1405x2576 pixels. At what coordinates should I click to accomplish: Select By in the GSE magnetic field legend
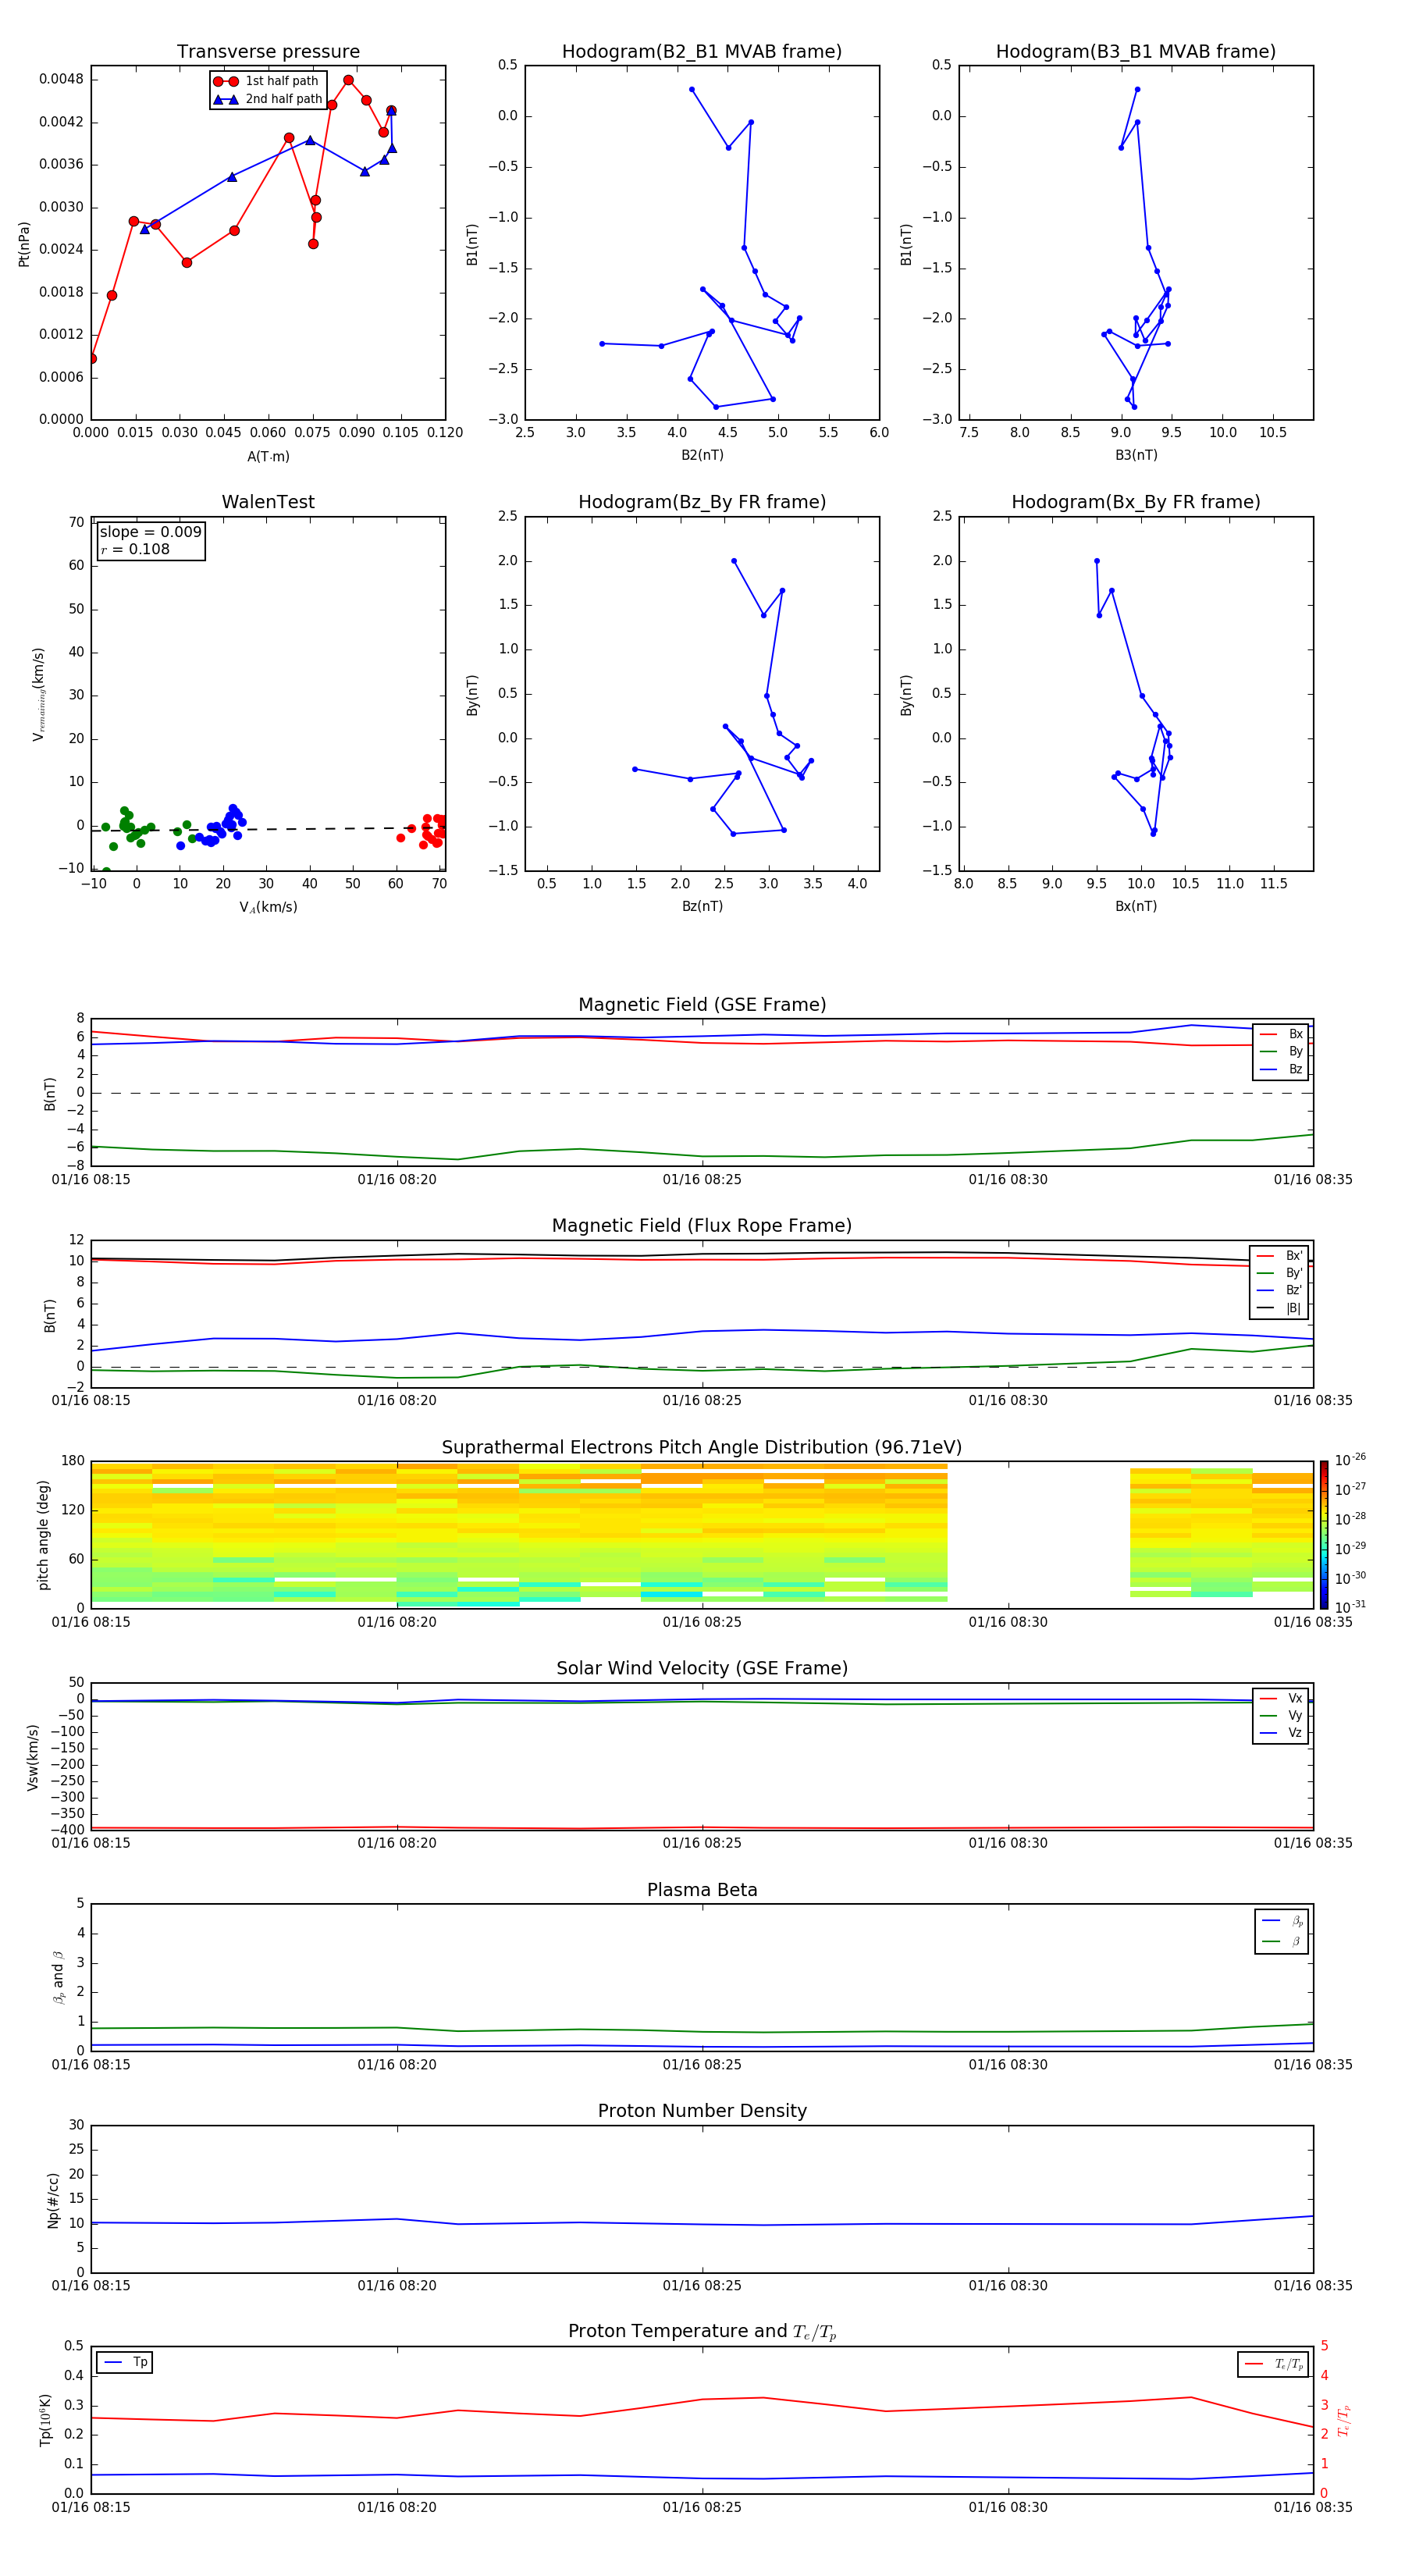(1281, 1052)
